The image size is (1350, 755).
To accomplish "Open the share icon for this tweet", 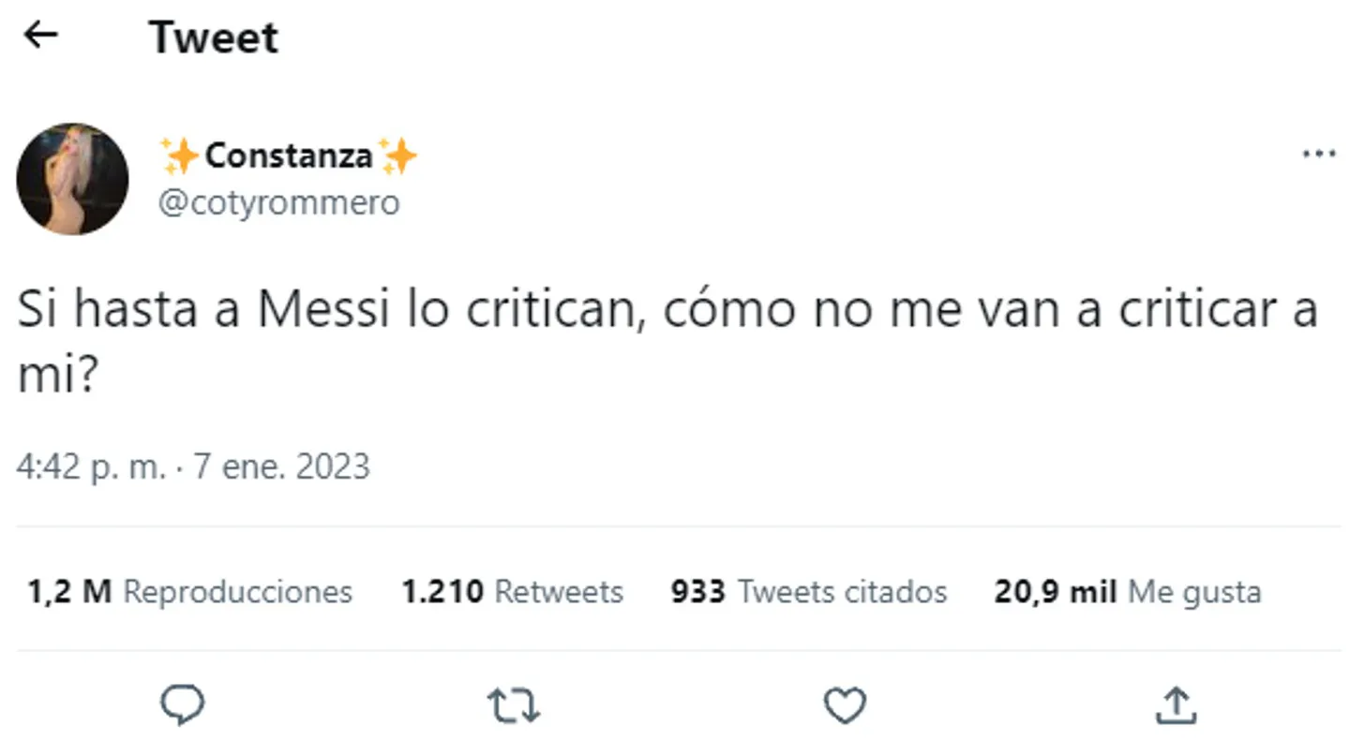I will 1174,705.
